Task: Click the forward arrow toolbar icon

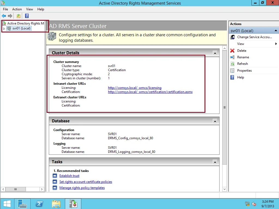Action: pos(10,16)
